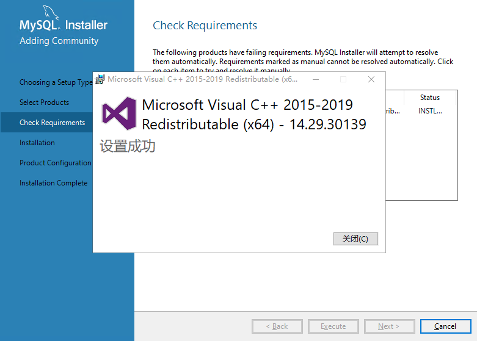477x341 pixels.
Task: Select the Installation step in sidebar
Action: tap(37, 143)
